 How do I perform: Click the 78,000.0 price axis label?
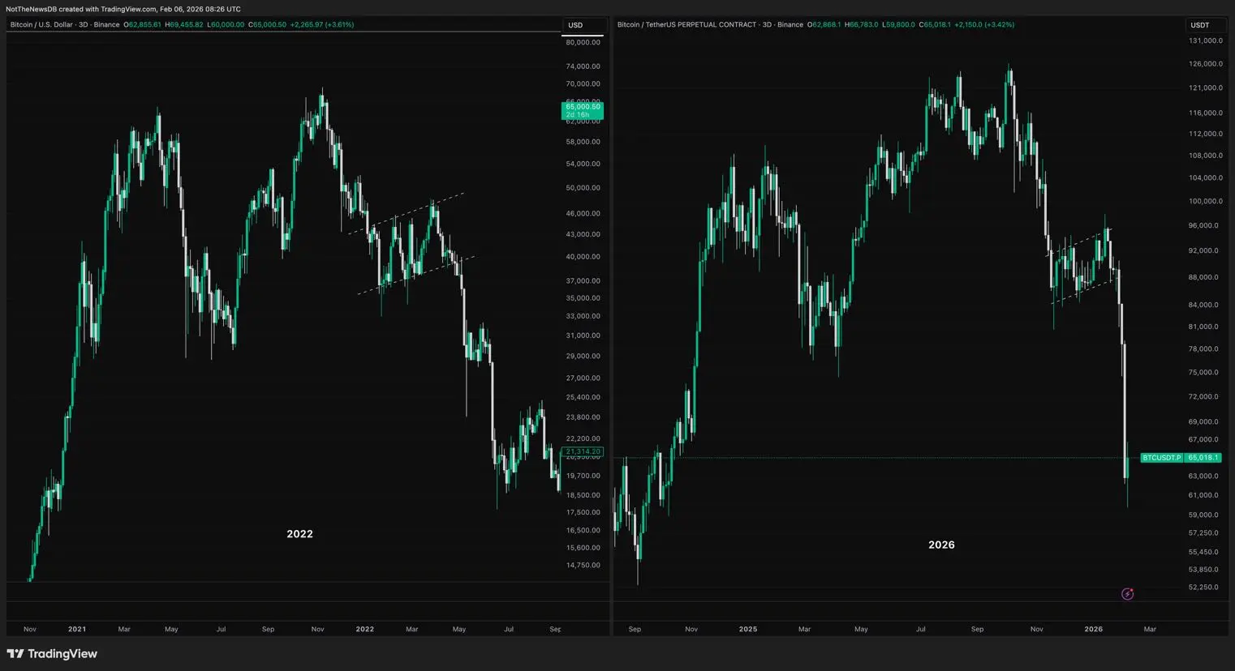point(1203,349)
